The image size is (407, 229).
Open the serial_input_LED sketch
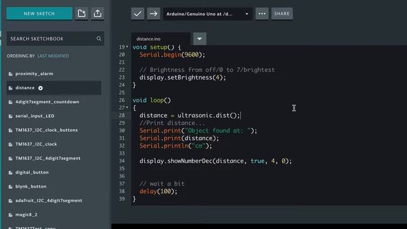pos(35,116)
